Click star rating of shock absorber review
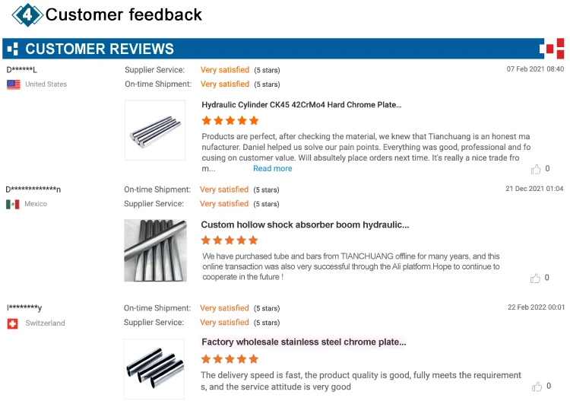The image size is (570, 401). 230,240
